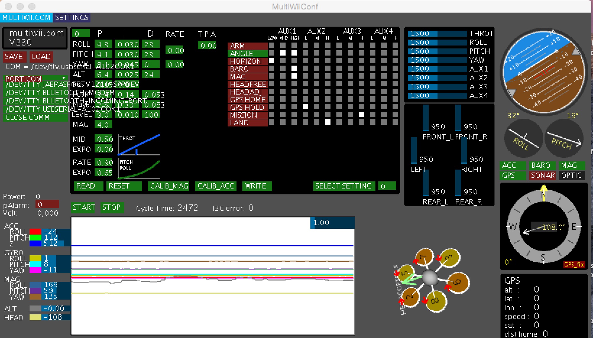The height and width of the screenshot is (338, 593).
Task: Click pitch/roll EXPO value 0.65
Action: 104,173
